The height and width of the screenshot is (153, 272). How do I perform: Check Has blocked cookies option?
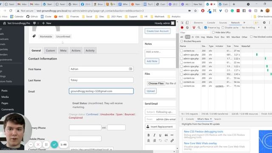tap(251, 37)
